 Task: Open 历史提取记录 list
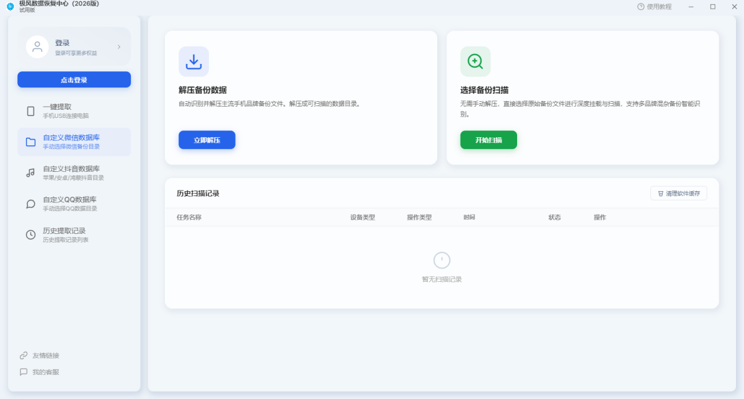[x=74, y=235]
